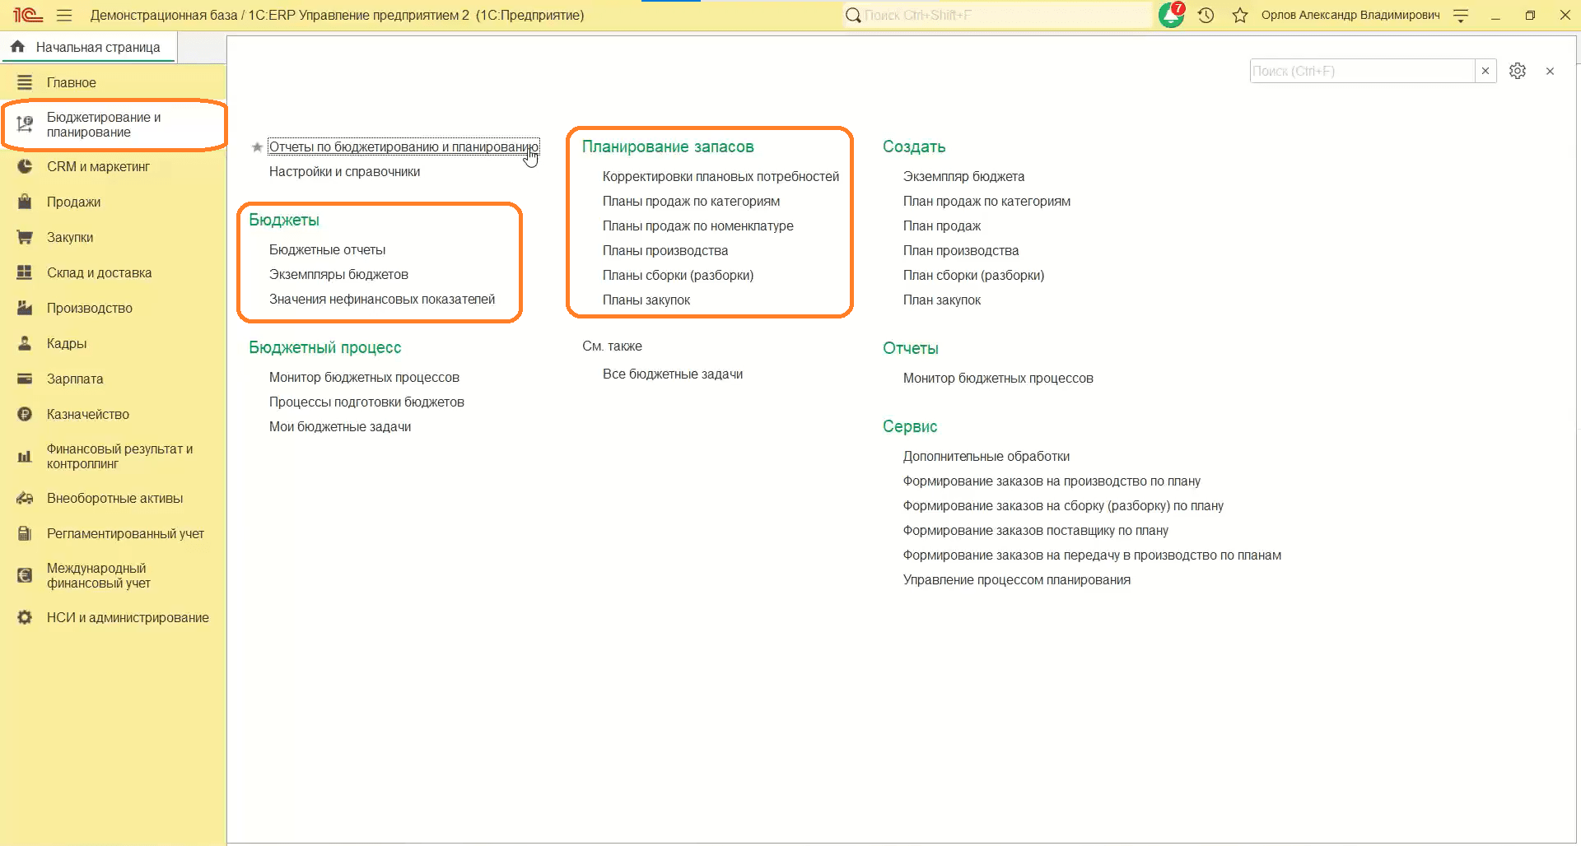Open Значения нефинансовых показателей
This screenshot has height=846, width=1581.
click(x=382, y=299)
